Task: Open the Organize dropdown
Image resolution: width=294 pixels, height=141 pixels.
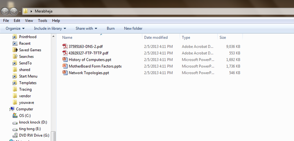Action: click(x=15, y=29)
